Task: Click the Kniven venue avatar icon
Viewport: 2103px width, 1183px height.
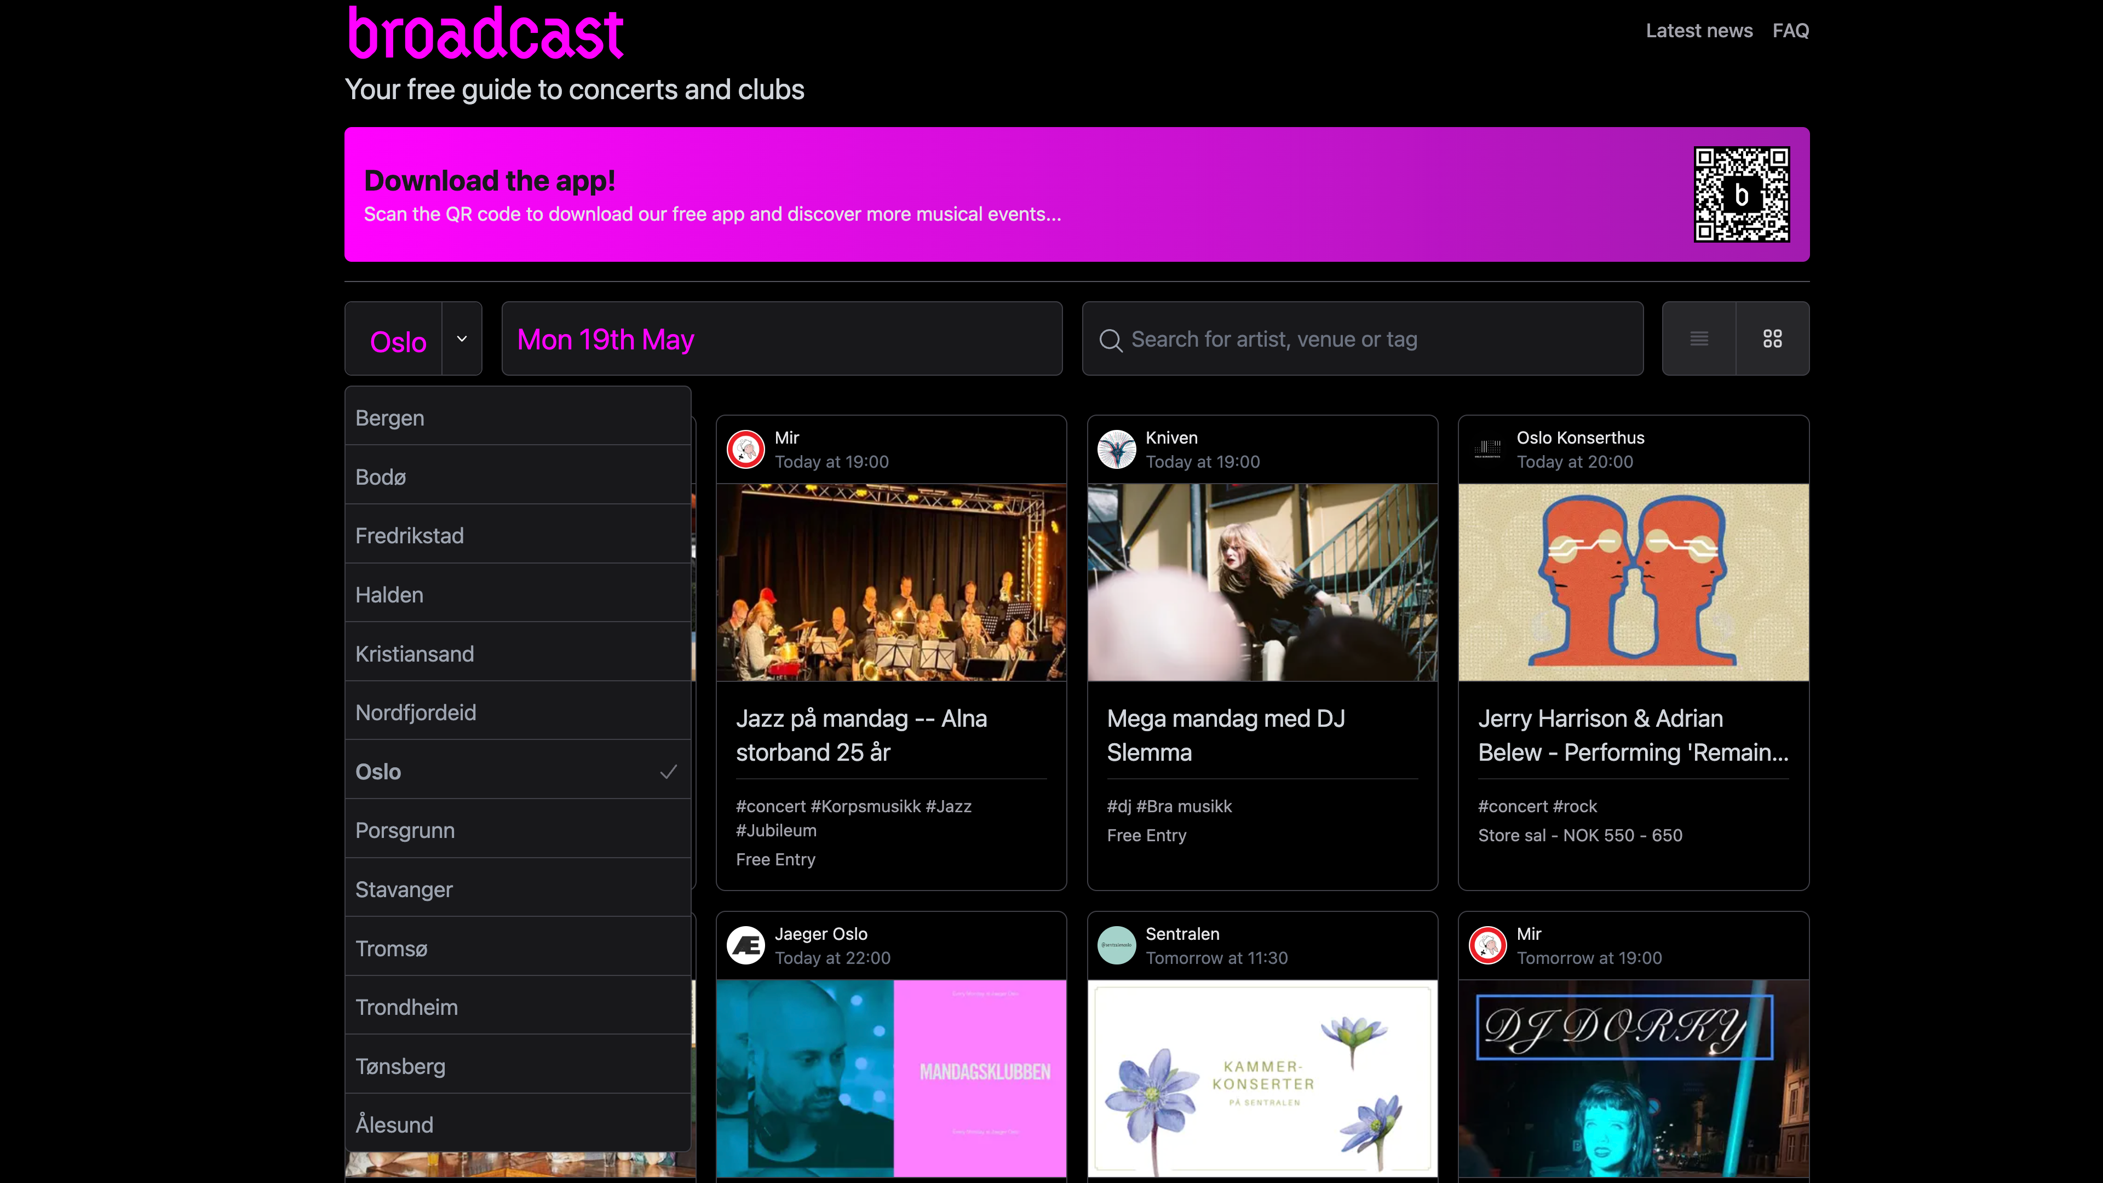Action: [x=1116, y=449]
